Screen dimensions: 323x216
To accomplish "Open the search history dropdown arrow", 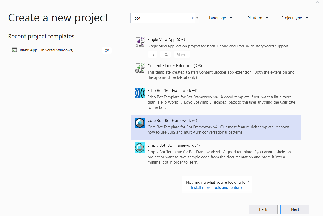I will click(197, 18).
